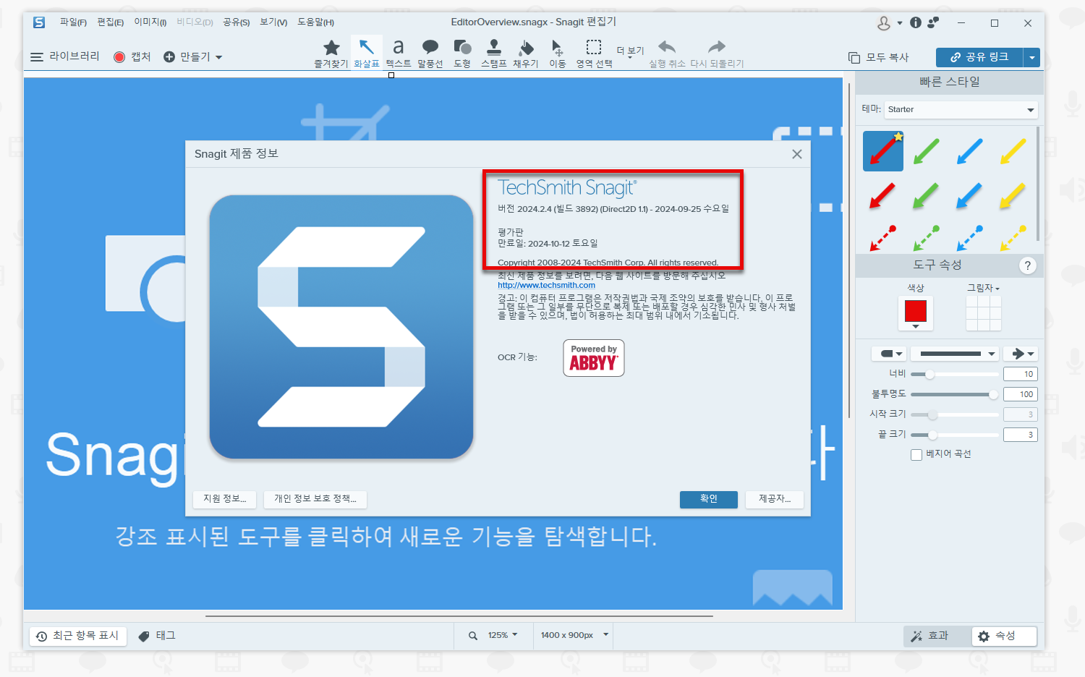Image resolution: width=1085 pixels, height=677 pixels.
Task: Click the Opacity value field showing 100
Action: click(x=1021, y=394)
